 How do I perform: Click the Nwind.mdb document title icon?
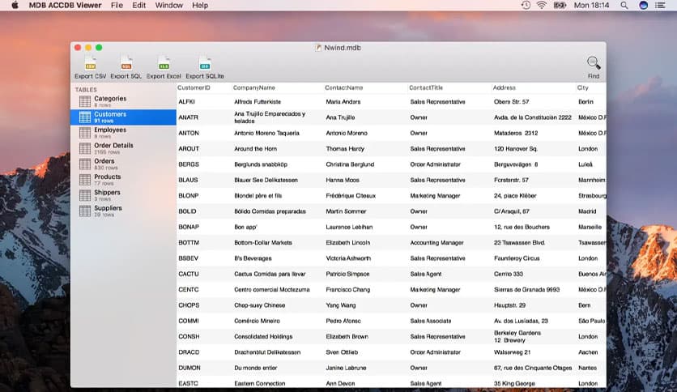click(x=318, y=48)
